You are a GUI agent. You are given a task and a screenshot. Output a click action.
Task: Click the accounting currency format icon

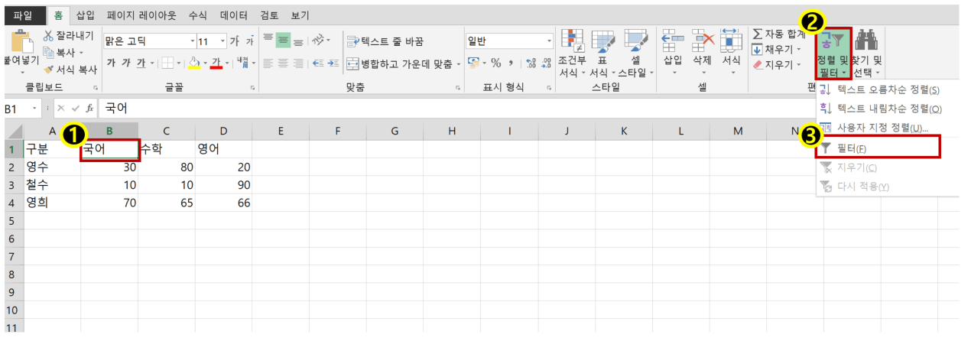pyautogui.click(x=474, y=63)
